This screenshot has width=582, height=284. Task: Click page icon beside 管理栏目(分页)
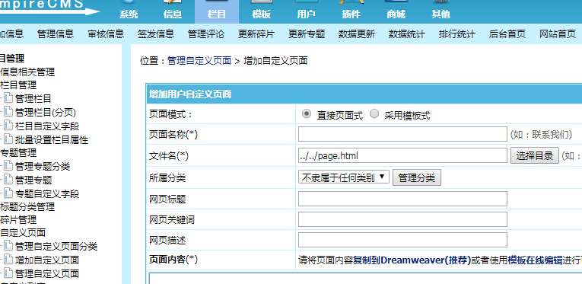tap(8, 112)
